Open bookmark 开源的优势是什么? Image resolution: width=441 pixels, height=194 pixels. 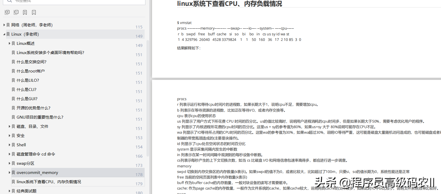34,108
